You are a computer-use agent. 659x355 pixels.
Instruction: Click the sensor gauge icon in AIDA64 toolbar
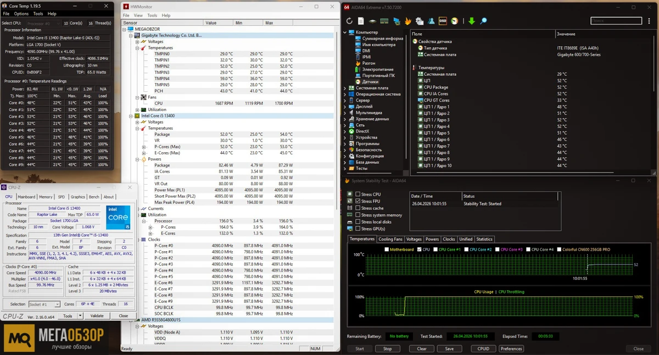(455, 20)
